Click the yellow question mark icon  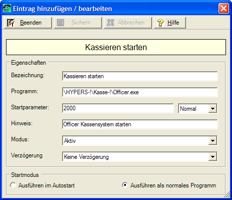pos(160,23)
